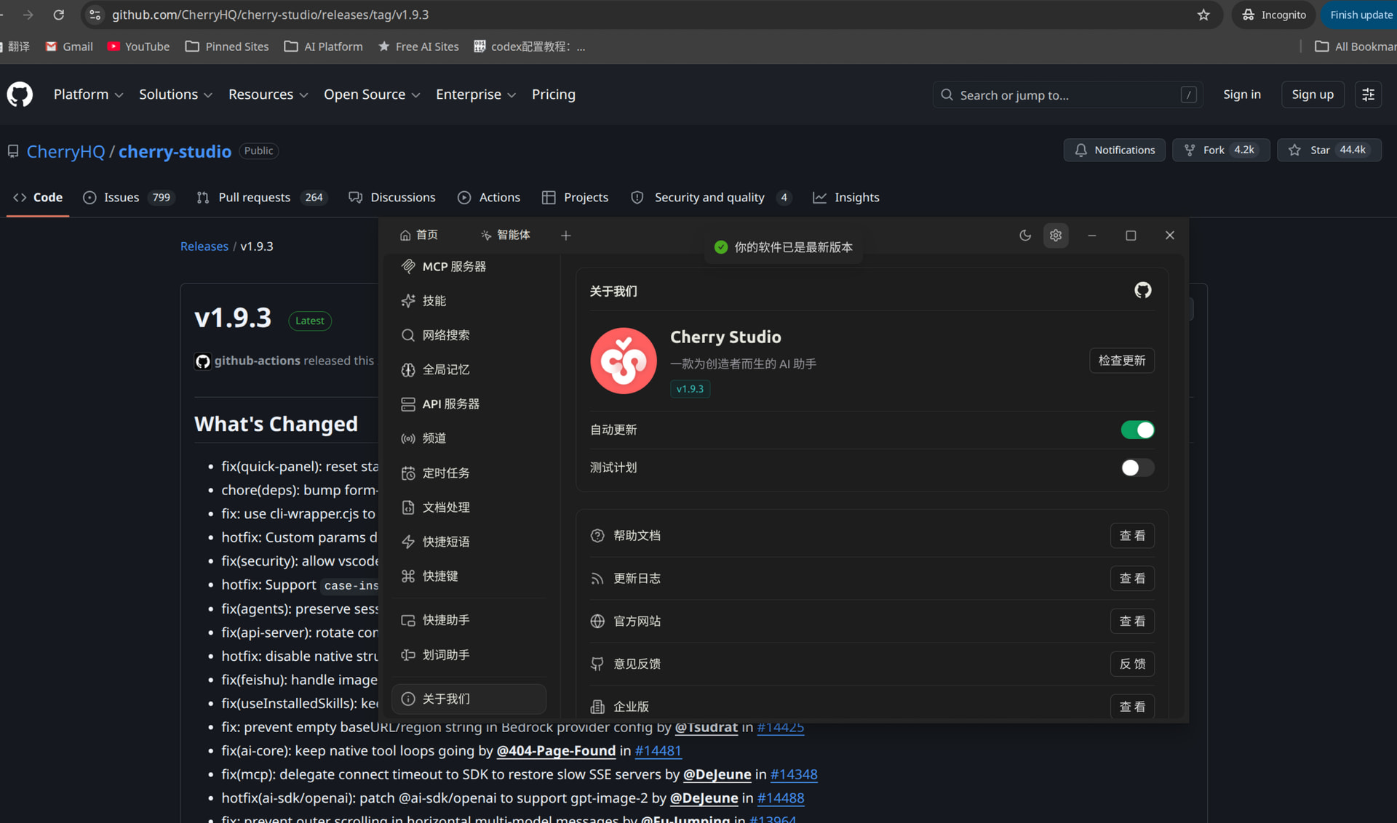The width and height of the screenshot is (1397, 823).
Task: Switch to the 智能体 tab
Action: [x=506, y=235]
